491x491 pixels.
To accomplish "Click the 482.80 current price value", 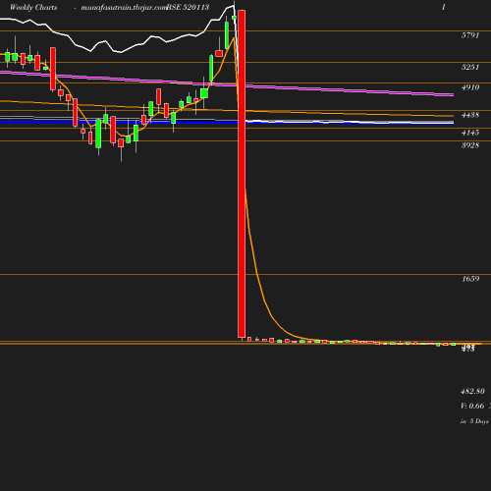I will coord(472,391).
